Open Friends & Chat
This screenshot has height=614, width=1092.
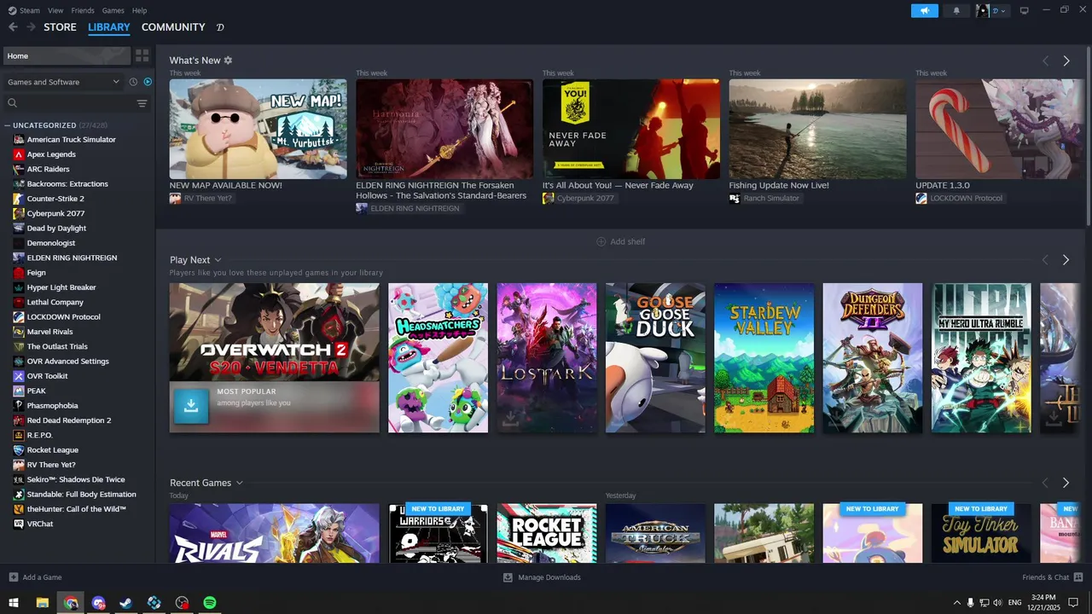coord(1052,577)
